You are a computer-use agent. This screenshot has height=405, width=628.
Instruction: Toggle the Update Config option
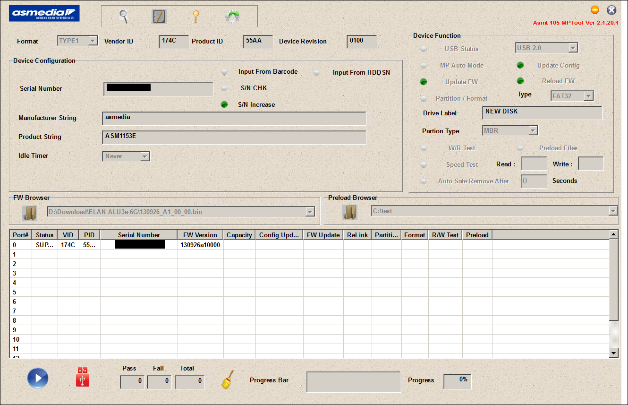(x=520, y=65)
